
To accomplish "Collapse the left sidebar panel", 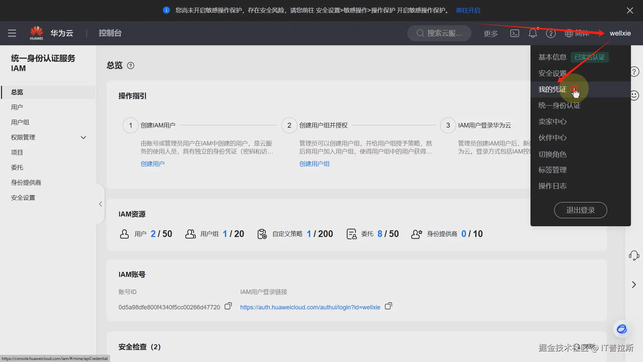I will pyautogui.click(x=100, y=204).
